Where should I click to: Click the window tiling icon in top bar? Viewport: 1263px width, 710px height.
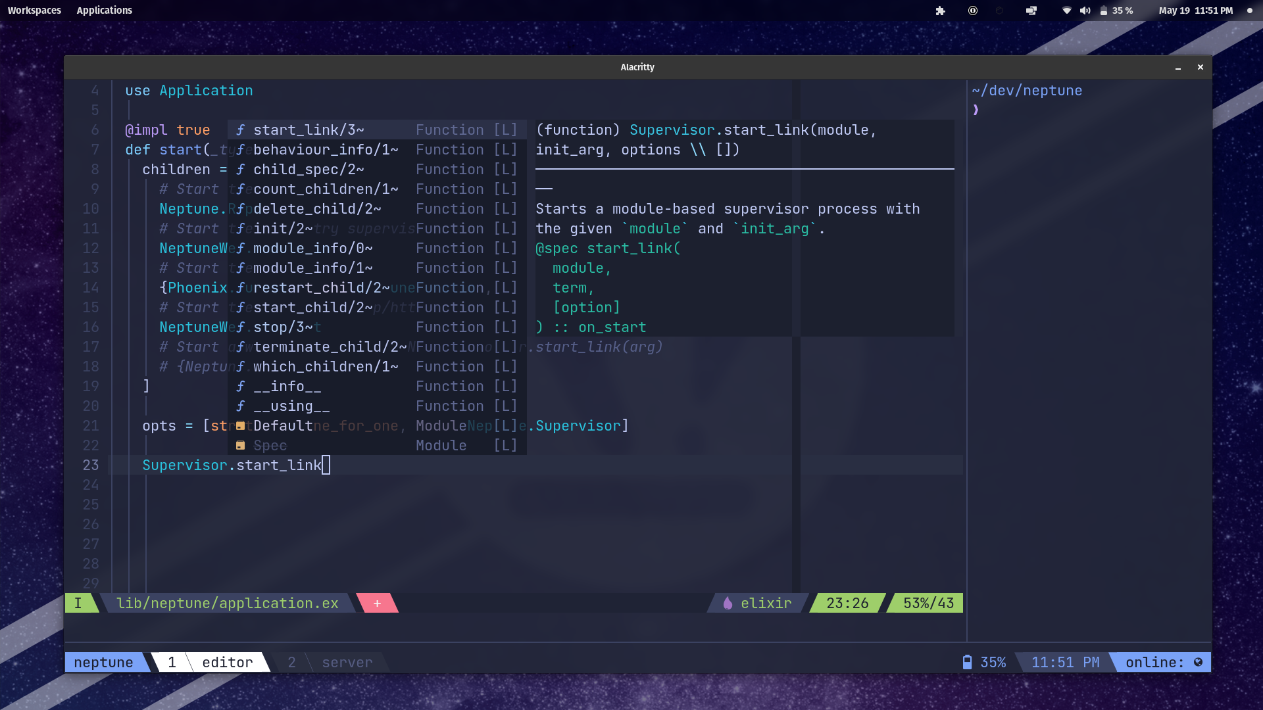[1031, 11]
